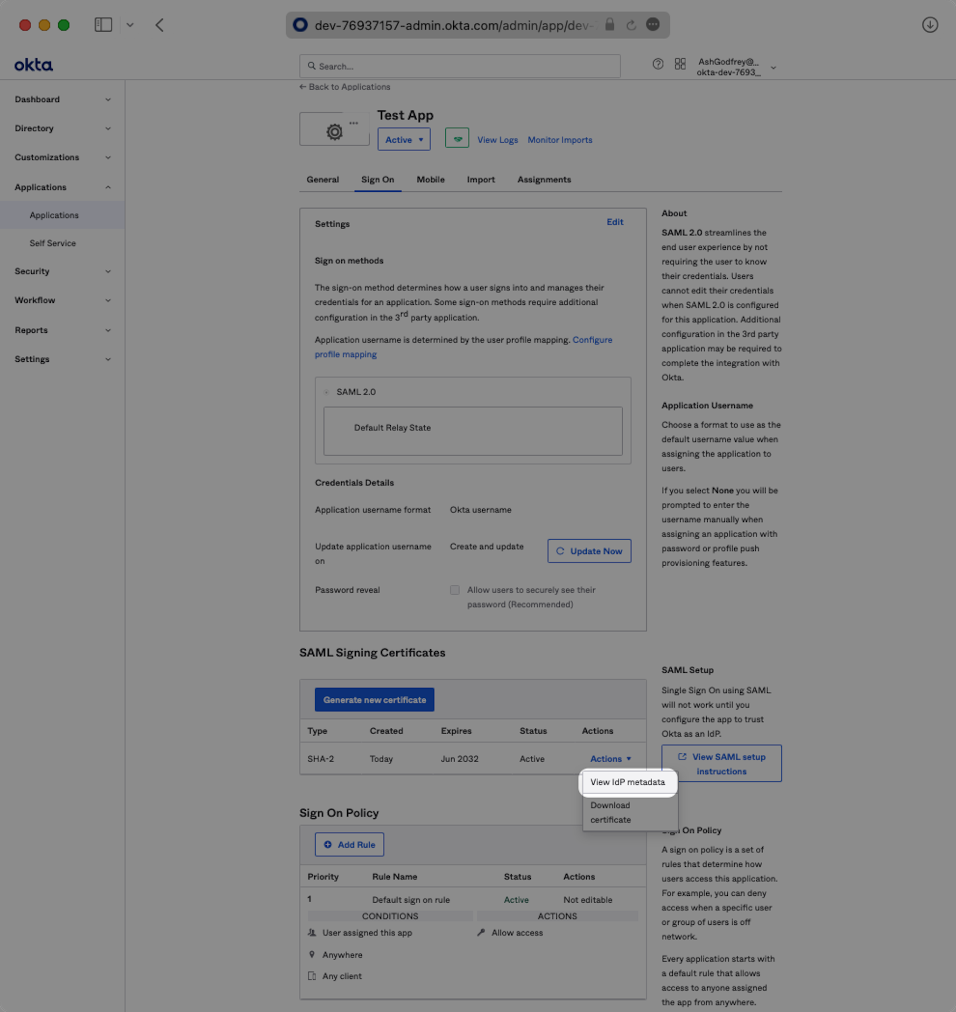The image size is (956, 1012).
Task: Go back with browser back arrow
Action: tap(160, 25)
